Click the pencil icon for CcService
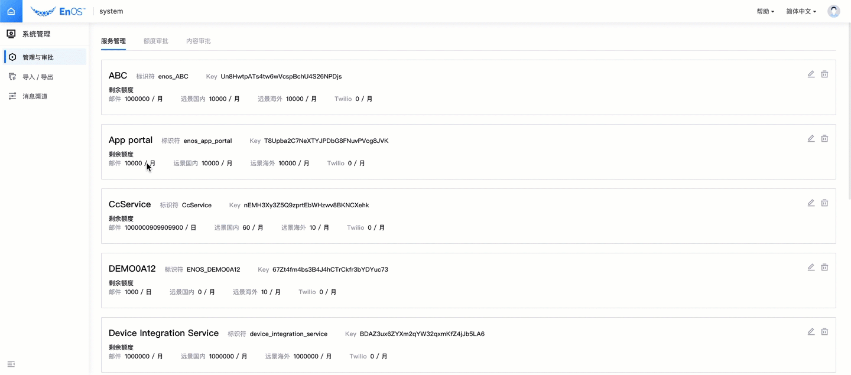851x375 pixels. point(811,203)
